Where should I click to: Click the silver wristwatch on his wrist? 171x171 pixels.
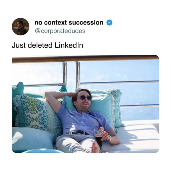point(109,138)
